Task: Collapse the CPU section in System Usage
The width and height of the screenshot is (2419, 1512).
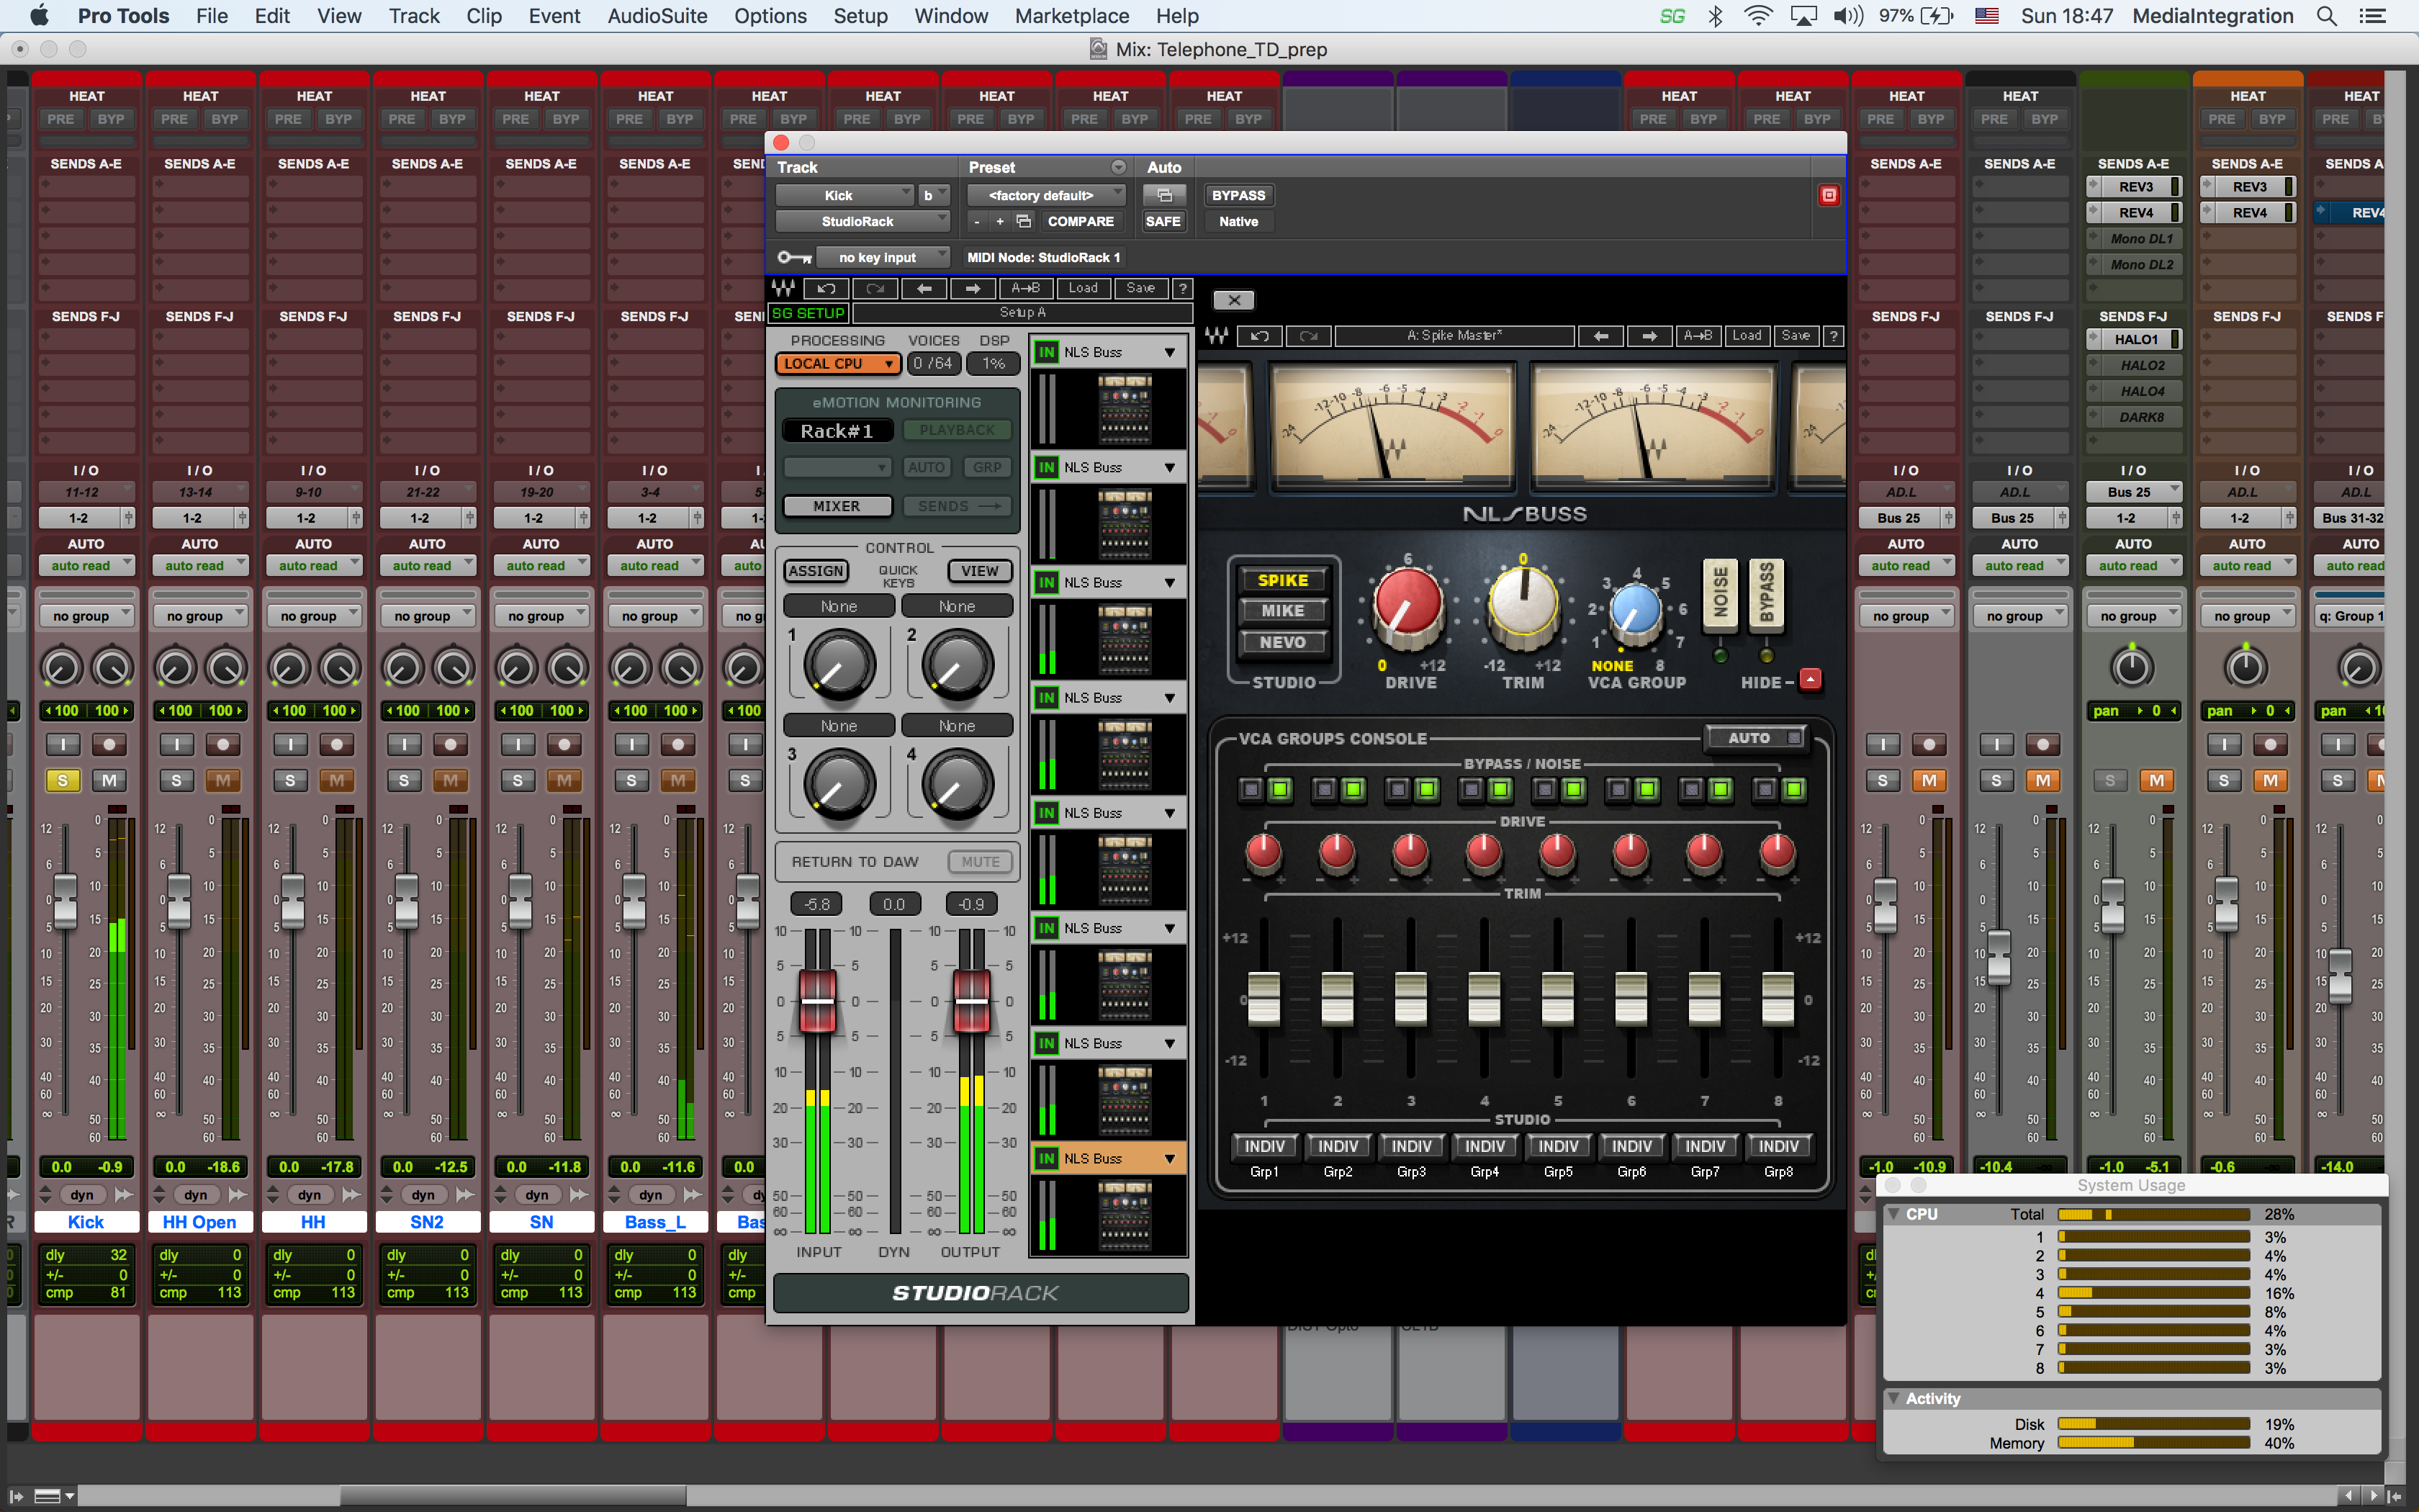Action: click(x=1893, y=1214)
